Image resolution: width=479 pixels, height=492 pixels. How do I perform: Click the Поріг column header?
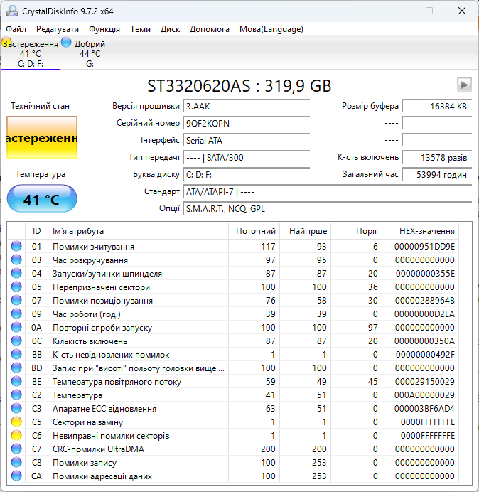[356, 231]
